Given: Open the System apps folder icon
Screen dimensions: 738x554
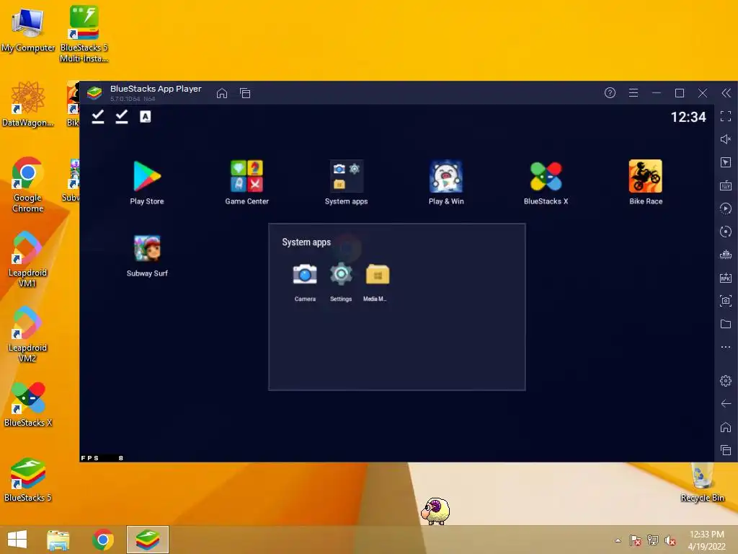Looking at the screenshot, I should (347, 177).
